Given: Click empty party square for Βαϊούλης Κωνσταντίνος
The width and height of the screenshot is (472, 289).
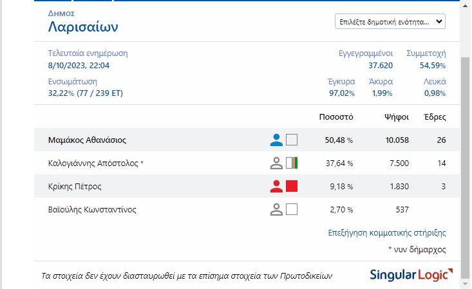Looking at the screenshot, I should pos(292,209).
